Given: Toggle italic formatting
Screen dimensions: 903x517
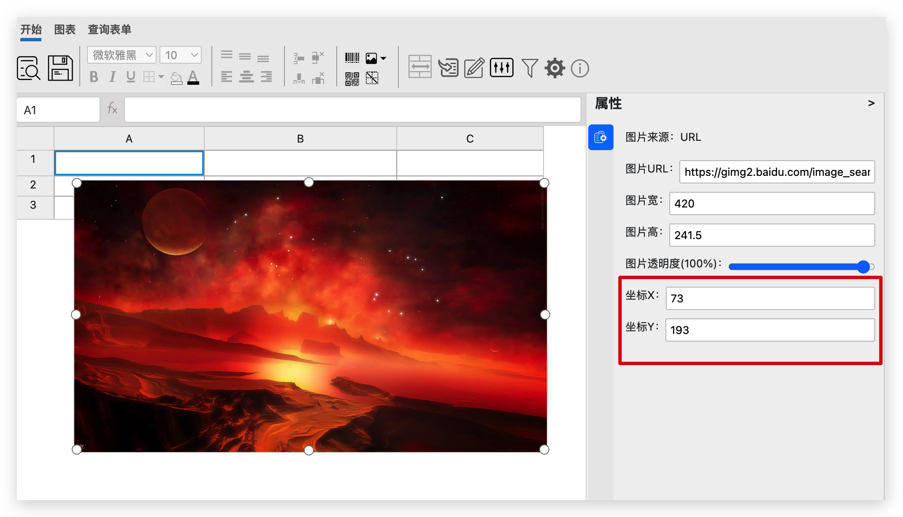Looking at the screenshot, I should coord(112,77).
